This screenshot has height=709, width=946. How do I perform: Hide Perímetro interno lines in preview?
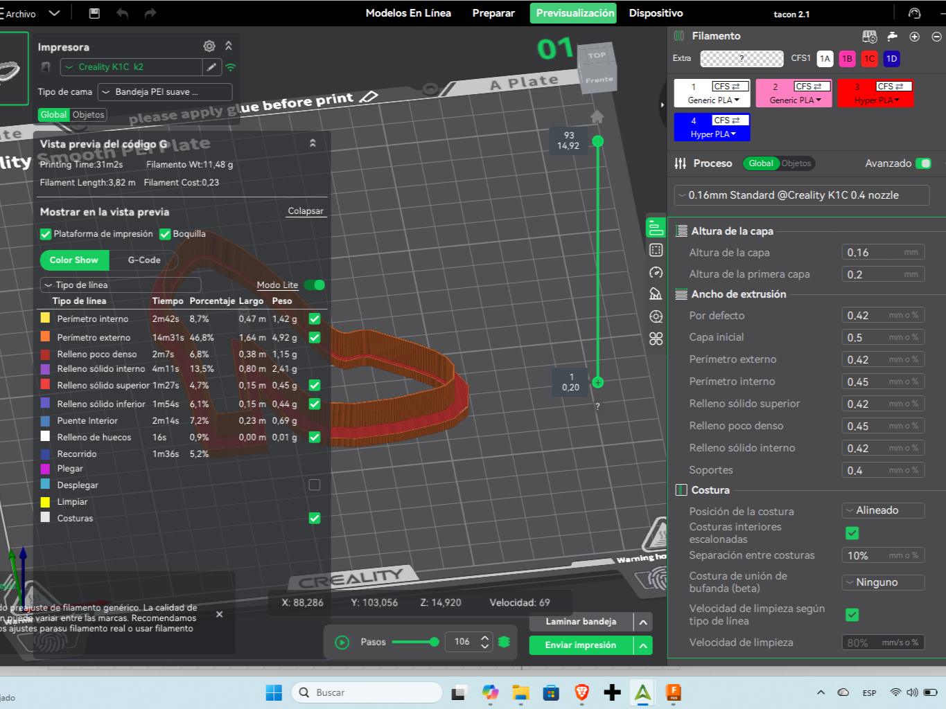(315, 319)
